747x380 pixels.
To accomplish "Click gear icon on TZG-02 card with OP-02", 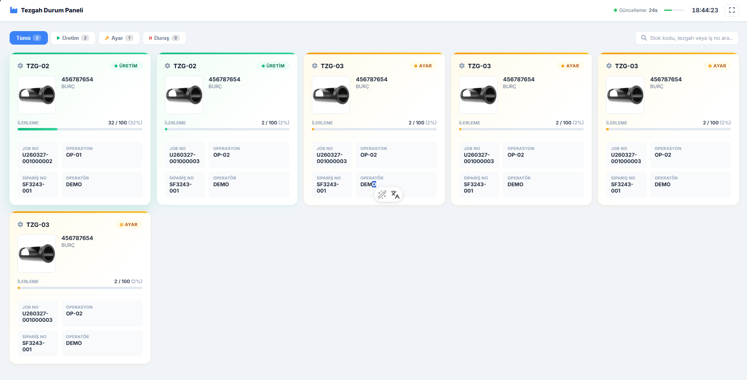I will 168,66.
